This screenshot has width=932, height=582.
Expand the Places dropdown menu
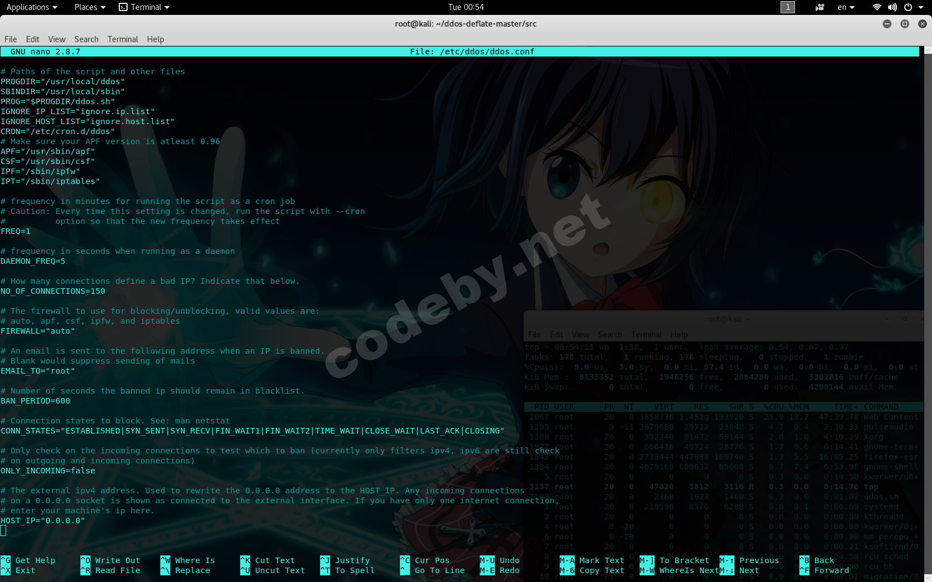pyautogui.click(x=89, y=7)
